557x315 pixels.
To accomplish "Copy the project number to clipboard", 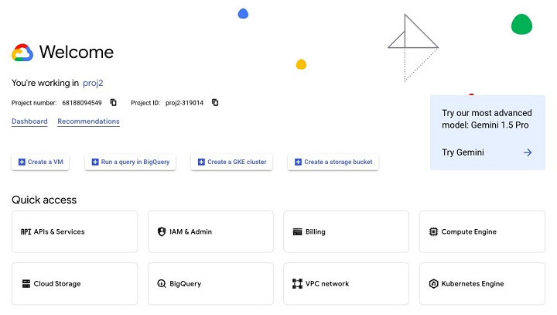I will click(113, 102).
